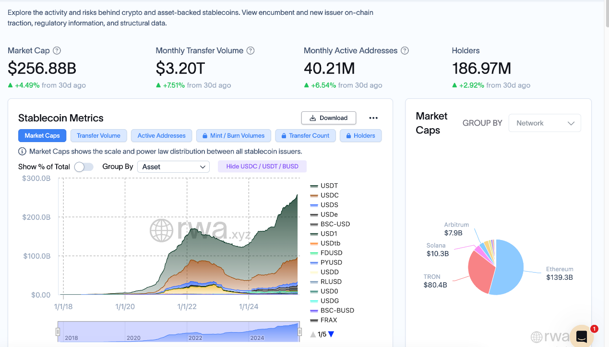Click the right handle of the date range slider
609x347 pixels.
299,332
